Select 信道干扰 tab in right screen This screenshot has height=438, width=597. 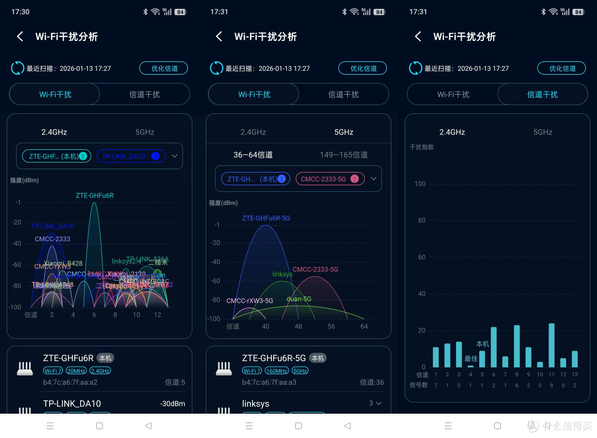[x=543, y=94]
